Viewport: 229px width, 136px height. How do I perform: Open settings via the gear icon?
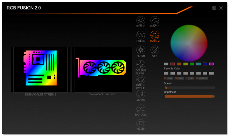[214, 8]
